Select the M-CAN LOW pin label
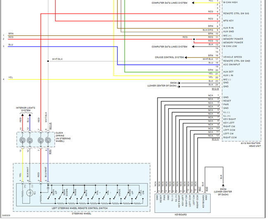 click(x=230, y=46)
